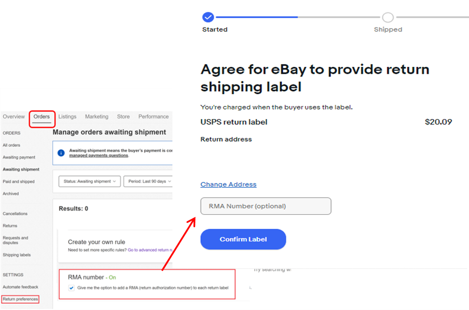Screen dimensions: 469x310
Task: Select Awaiting shipment in sidebar
Action: click(x=21, y=169)
